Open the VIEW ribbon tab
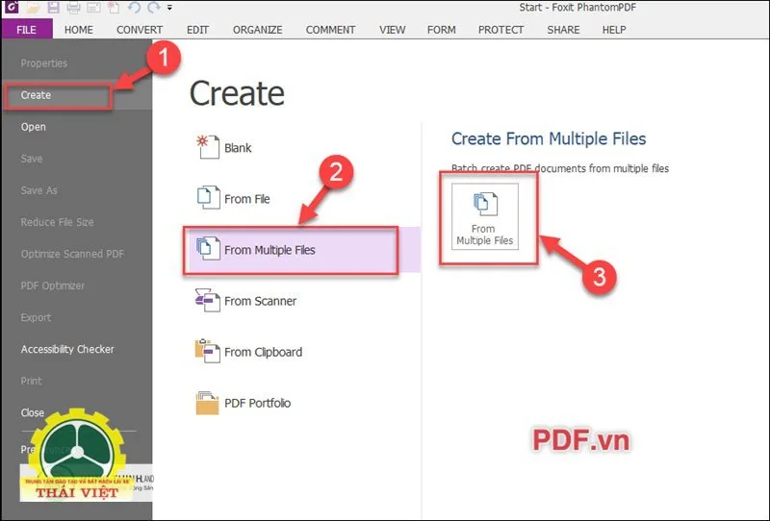Screen dimensions: 770x521 (392, 30)
